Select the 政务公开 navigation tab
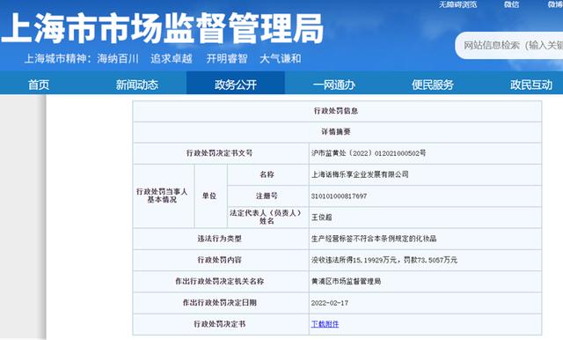563x340 pixels. [236, 85]
